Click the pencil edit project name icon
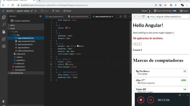Screen dimensions: 190x106 (x=32, y=11)
